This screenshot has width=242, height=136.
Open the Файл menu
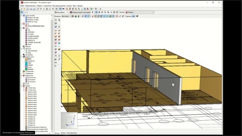[x=22, y=6]
